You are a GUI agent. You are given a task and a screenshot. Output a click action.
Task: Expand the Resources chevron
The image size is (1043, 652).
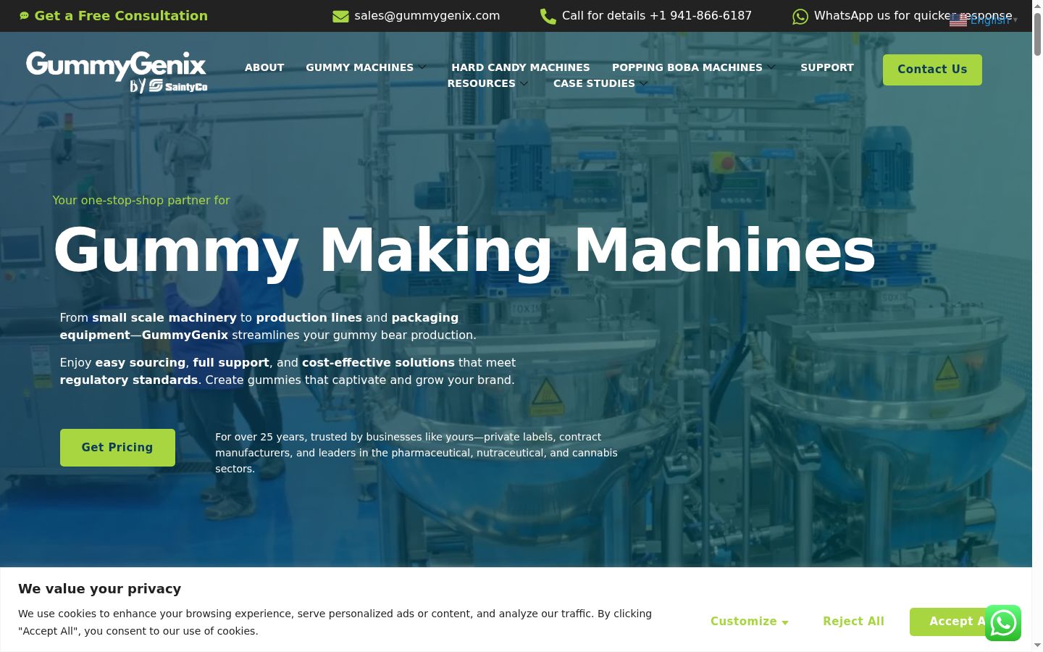[x=524, y=83]
